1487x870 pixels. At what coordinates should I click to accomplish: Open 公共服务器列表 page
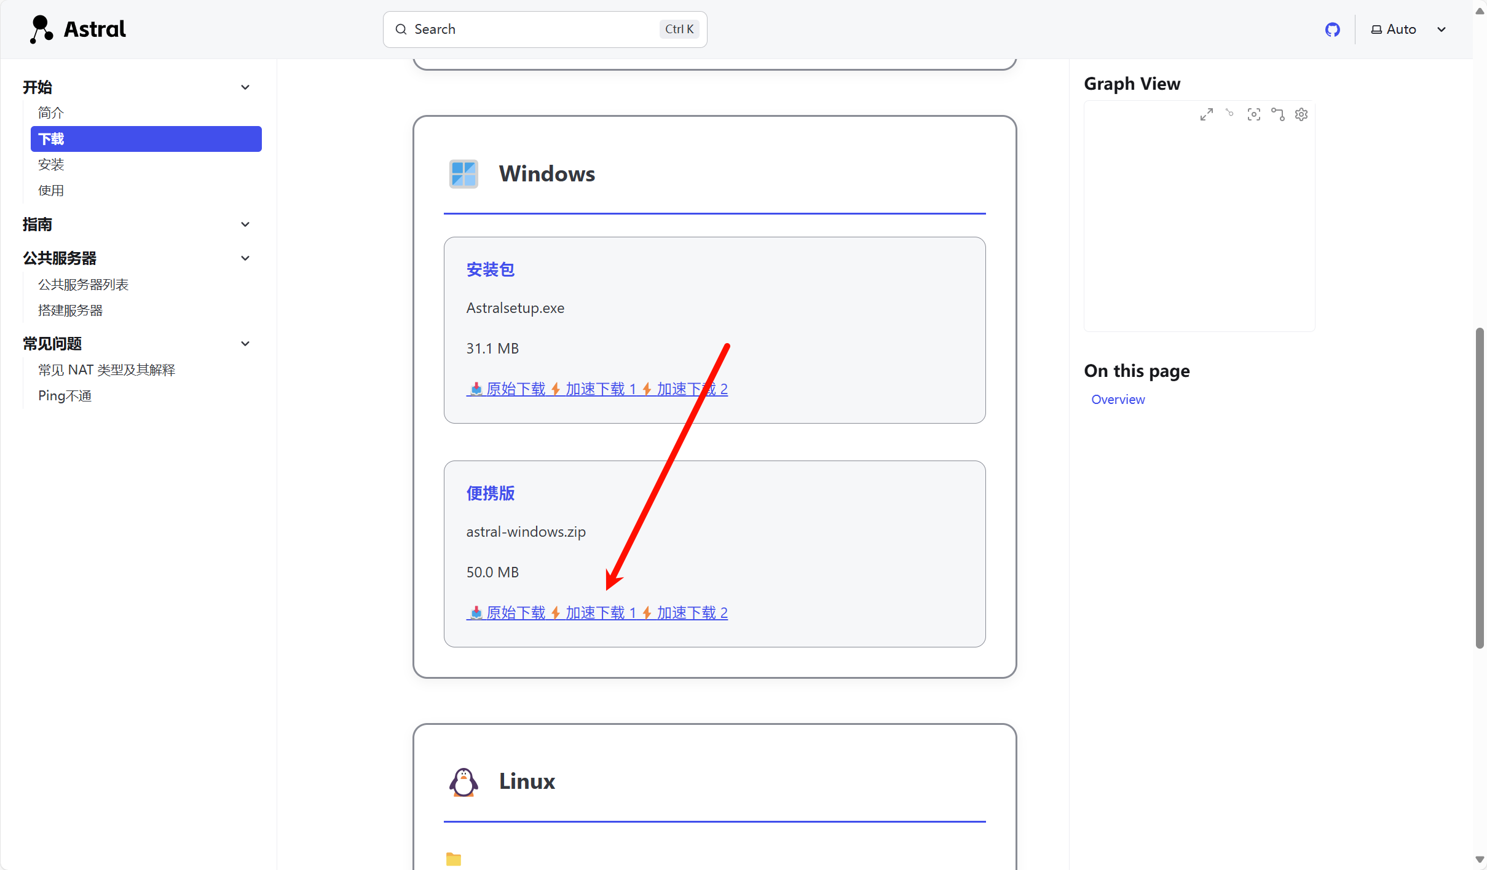click(84, 285)
